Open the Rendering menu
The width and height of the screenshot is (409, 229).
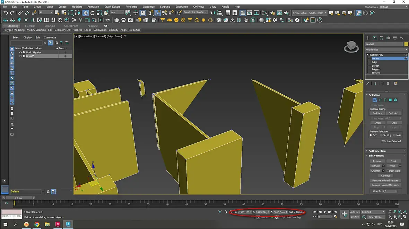coord(131,7)
